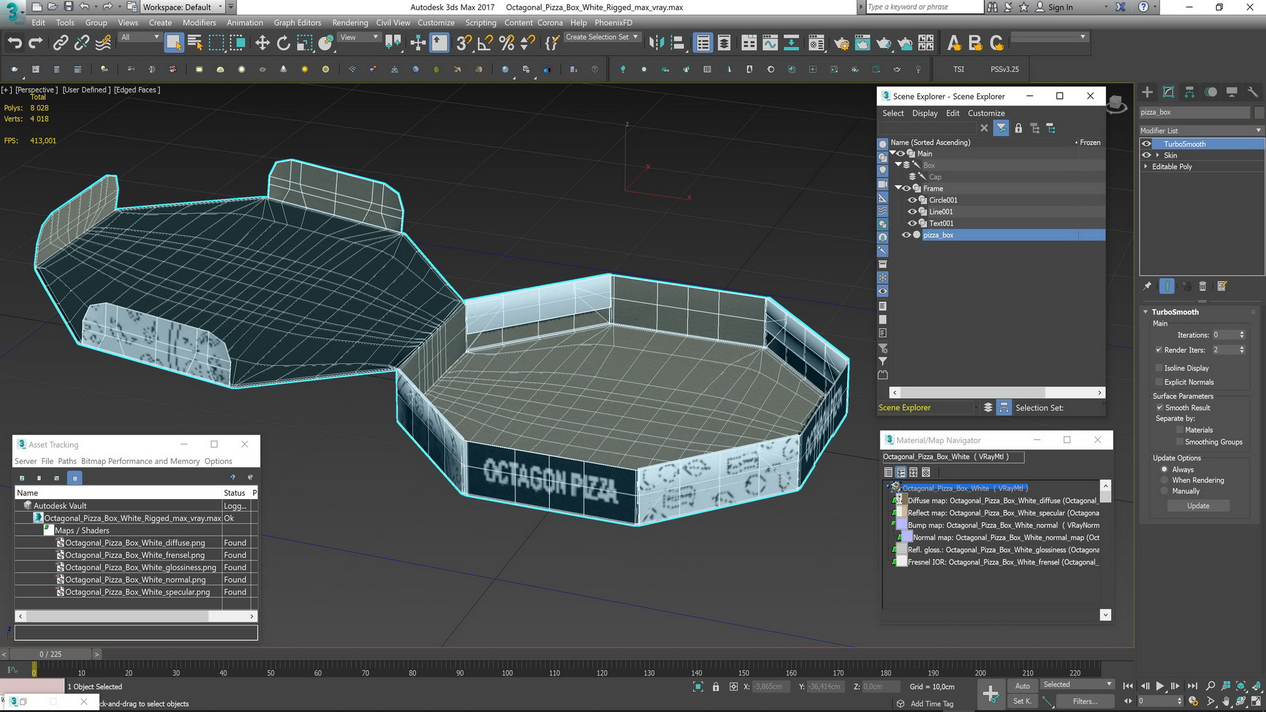
Task: Toggle visibility of Text001 in Scene Explorer
Action: point(912,223)
